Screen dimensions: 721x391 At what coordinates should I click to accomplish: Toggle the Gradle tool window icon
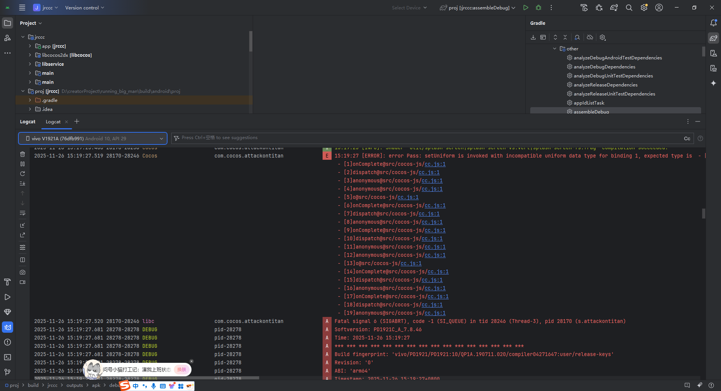713,38
